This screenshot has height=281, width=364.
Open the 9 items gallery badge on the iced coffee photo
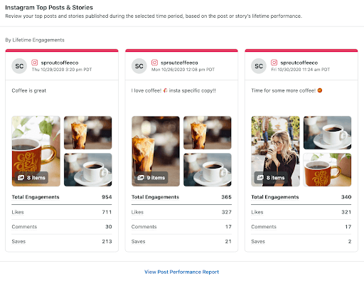click(x=151, y=178)
